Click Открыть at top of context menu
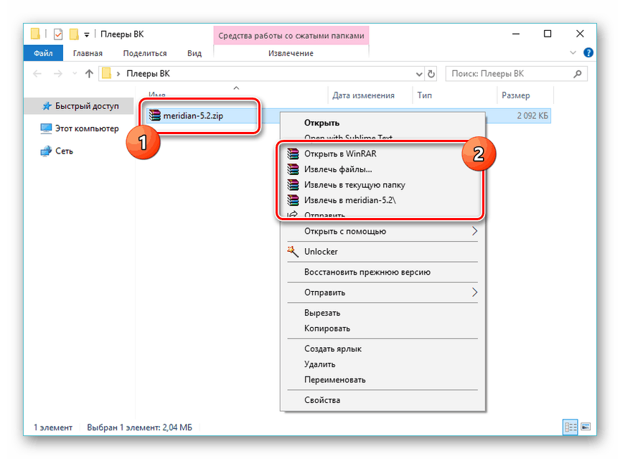Viewport: 620px width, 459px height. (322, 123)
